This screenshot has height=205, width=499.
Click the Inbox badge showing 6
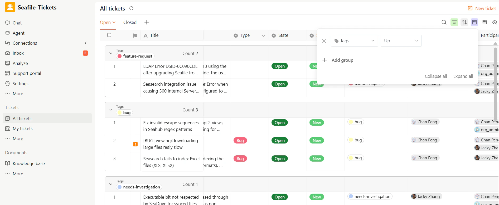(x=85, y=53)
